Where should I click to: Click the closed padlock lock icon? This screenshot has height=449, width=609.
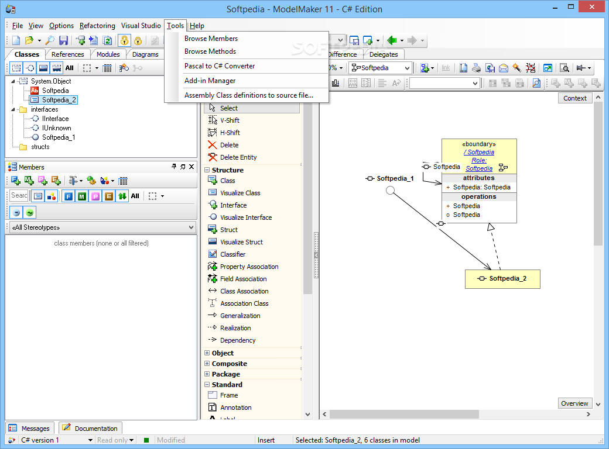pos(138,40)
